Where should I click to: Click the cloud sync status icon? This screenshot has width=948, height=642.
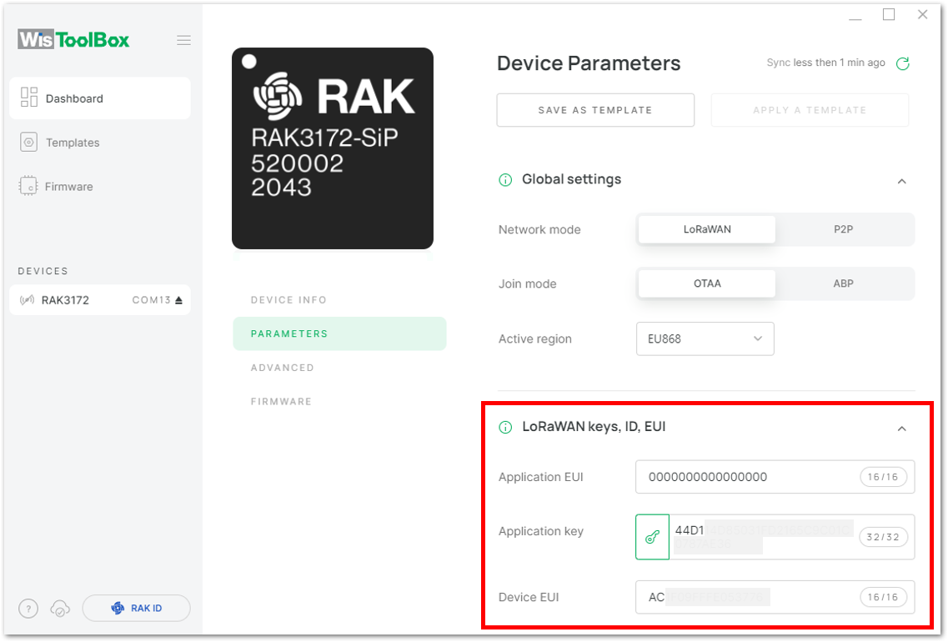click(x=60, y=609)
